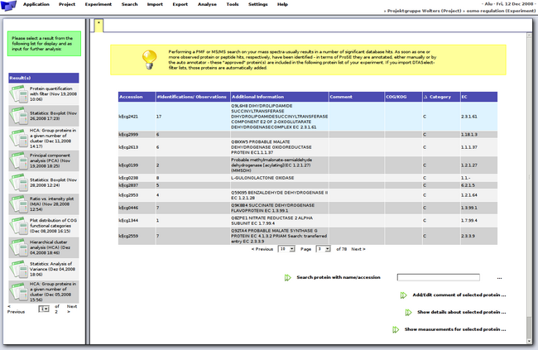Sort table by Accession column header

pyautogui.click(x=137, y=97)
